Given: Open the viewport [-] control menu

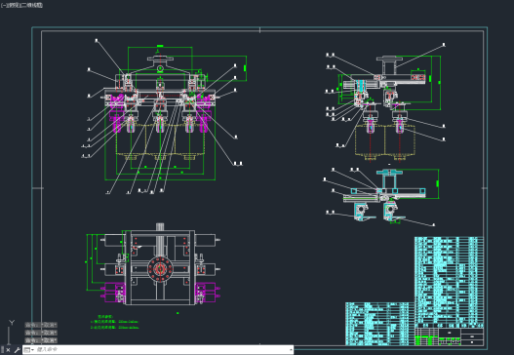Looking at the screenshot, I should [x=3, y=5].
